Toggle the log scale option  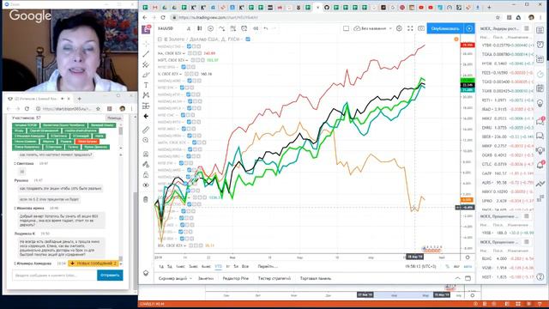tap(456, 267)
